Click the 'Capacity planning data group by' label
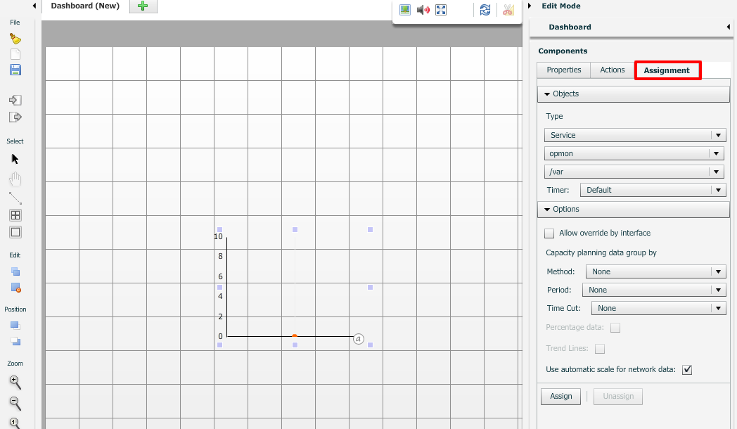737x429 pixels. coord(601,252)
